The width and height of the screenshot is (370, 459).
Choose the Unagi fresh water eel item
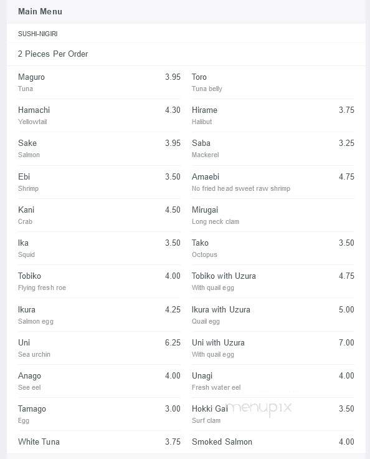click(x=273, y=381)
